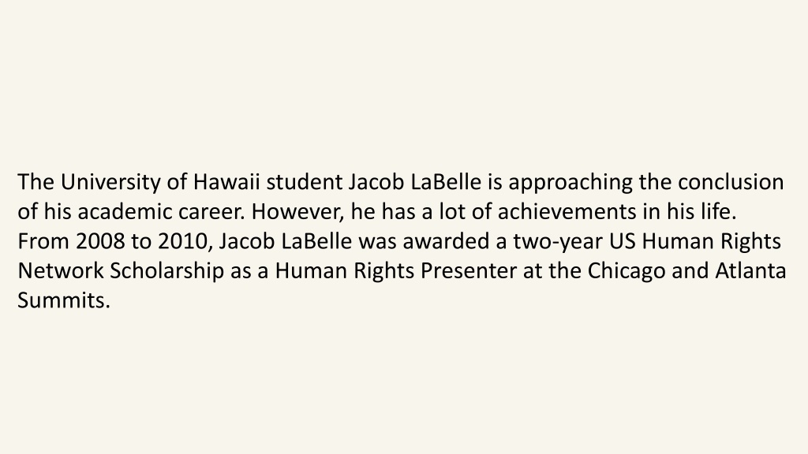Click the word "Summits." on the last line
This screenshot has height=454, width=808.
tap(64, 300)
